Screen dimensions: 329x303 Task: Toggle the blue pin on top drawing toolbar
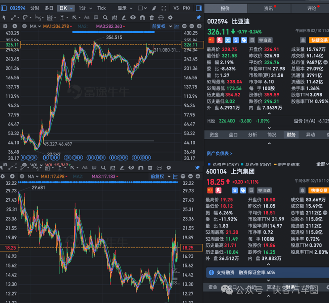pyautogui.click(x=198, y=17)
